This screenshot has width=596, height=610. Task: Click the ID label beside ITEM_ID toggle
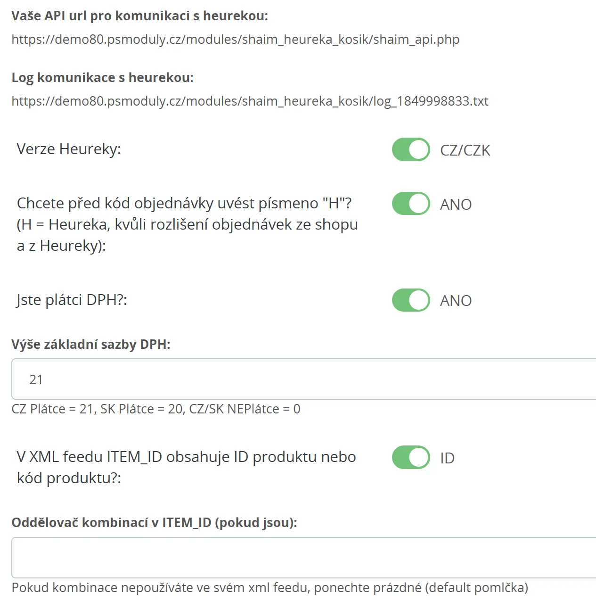447,458
